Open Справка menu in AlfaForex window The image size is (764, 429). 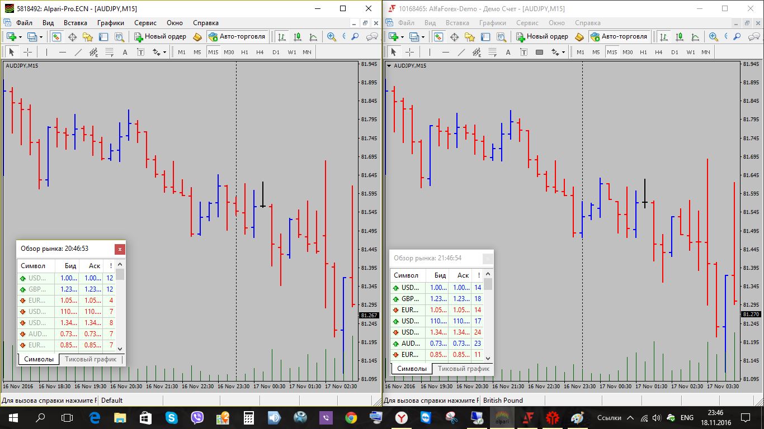(588, 23)
